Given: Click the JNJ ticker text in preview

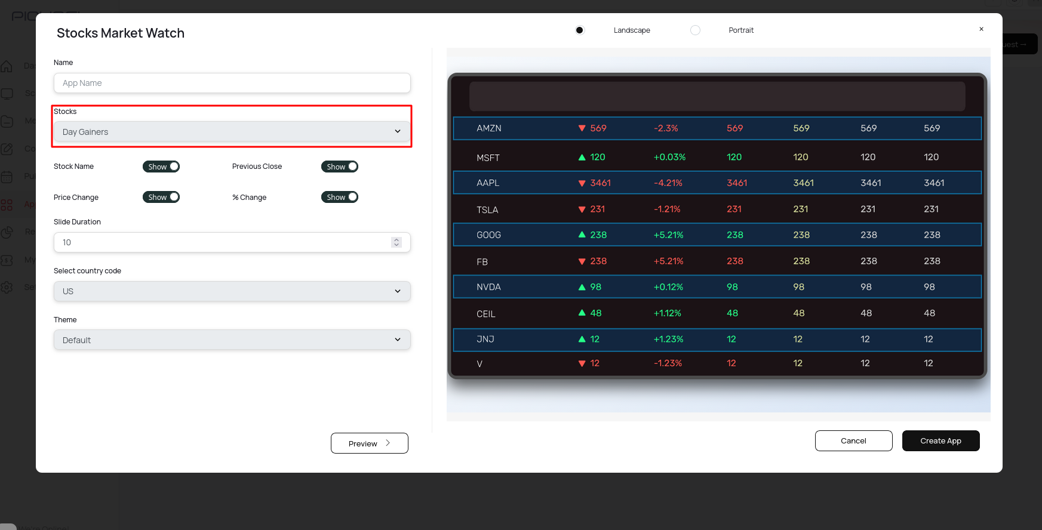Looking at the screenshot, I should 485,339.
